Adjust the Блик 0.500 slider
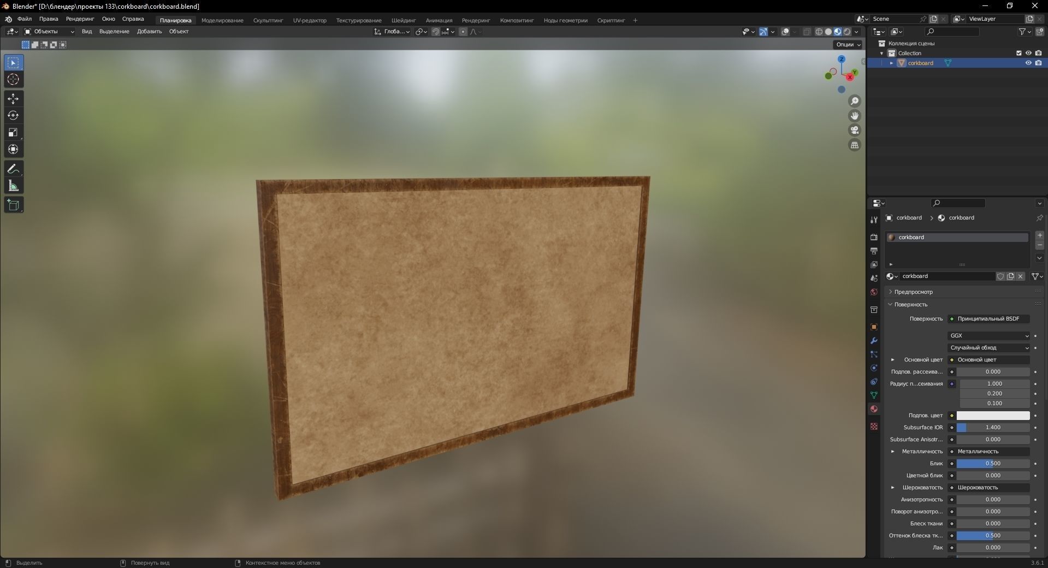Image resolution: width=1048 pixels, height=568 pixels. [993, 464]
